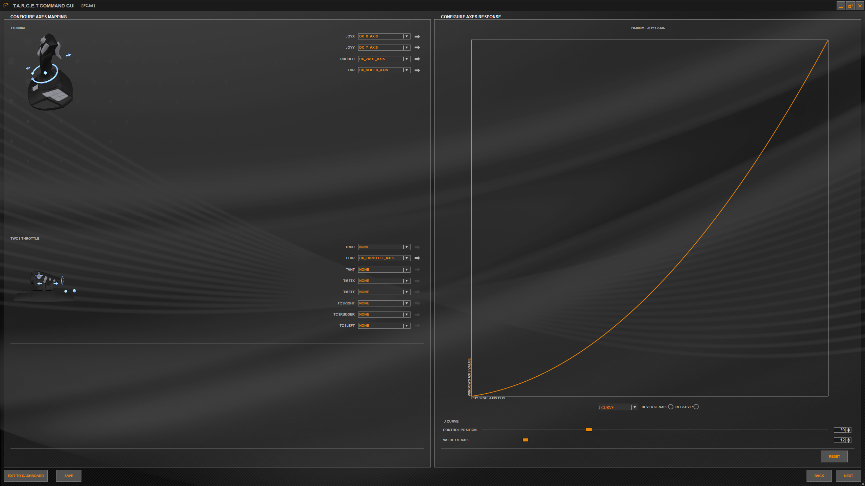865x486 pixels.
Task: Click the Reset button
Action: (834, 457)
